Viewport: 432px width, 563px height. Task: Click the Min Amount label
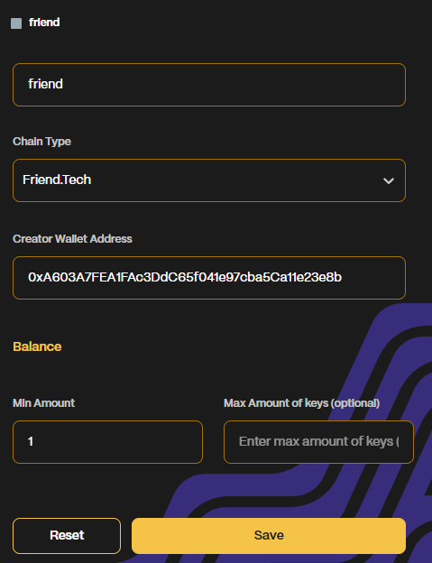44,403
